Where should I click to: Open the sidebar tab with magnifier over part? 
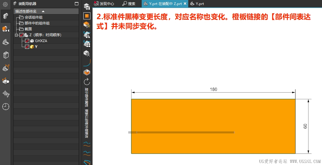tap(6, 81)
